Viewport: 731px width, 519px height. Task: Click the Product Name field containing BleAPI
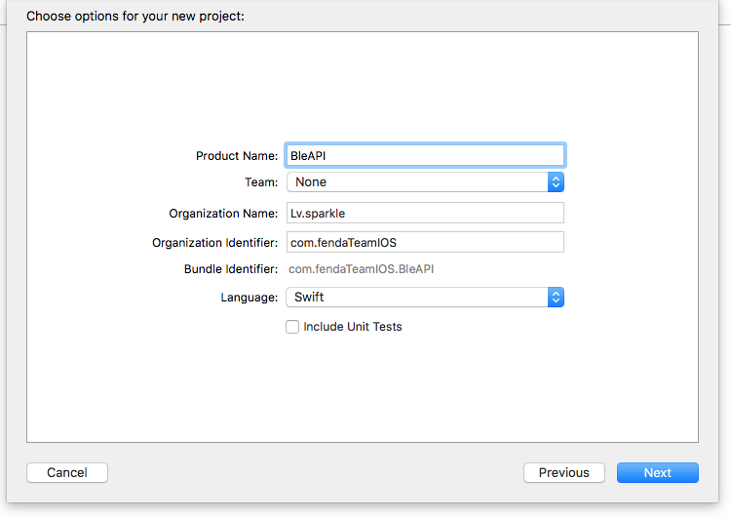tap(425, 155)
